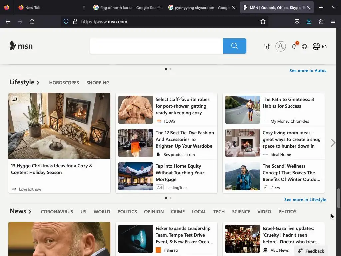Open a new tab with plus button
The image size is (341, 256).
[x=321, y=8]
